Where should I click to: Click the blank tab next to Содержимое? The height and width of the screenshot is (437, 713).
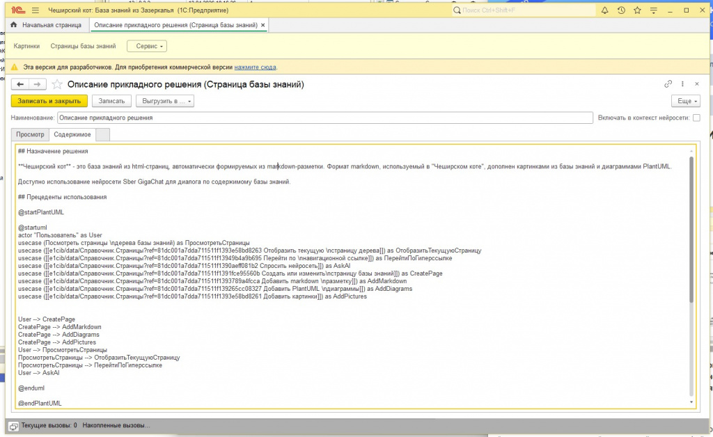[103, 134]
